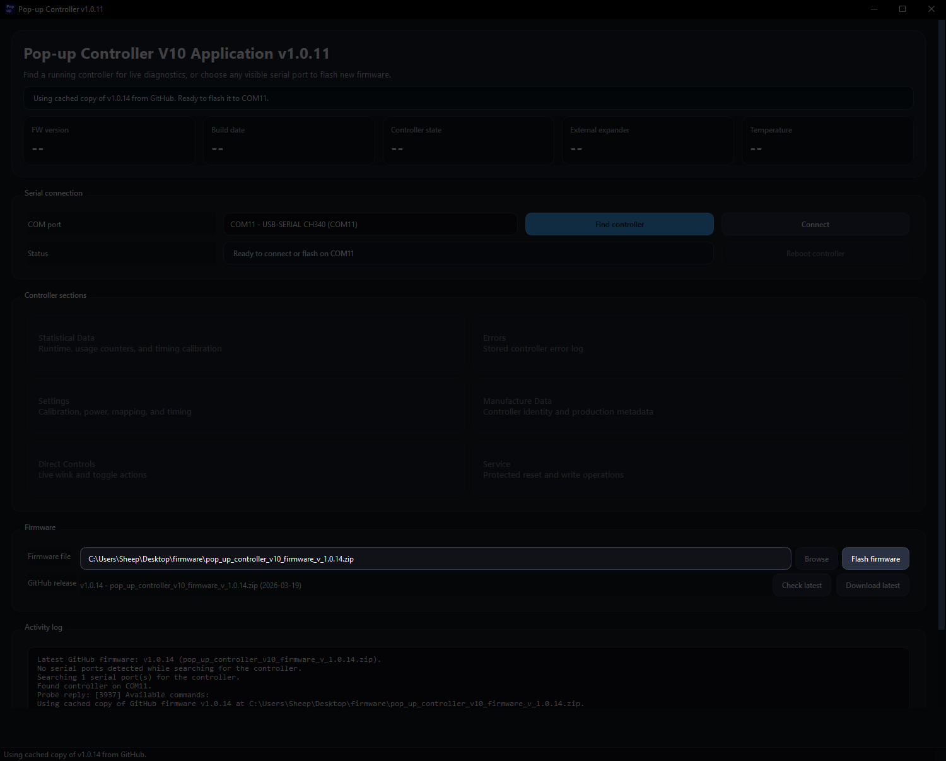This screenshot has height=761, width=946.
Task: Click the Find controller button
Action: 619,224
